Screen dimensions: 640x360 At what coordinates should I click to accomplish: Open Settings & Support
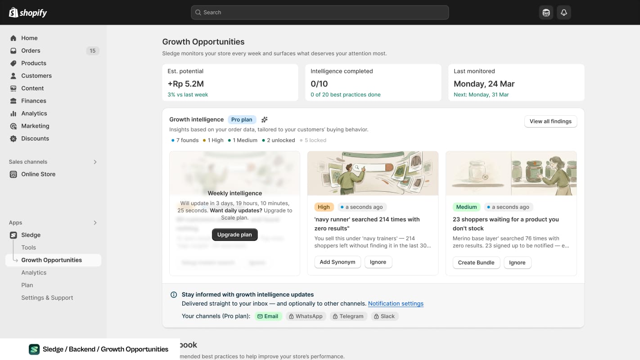(47, 298)
